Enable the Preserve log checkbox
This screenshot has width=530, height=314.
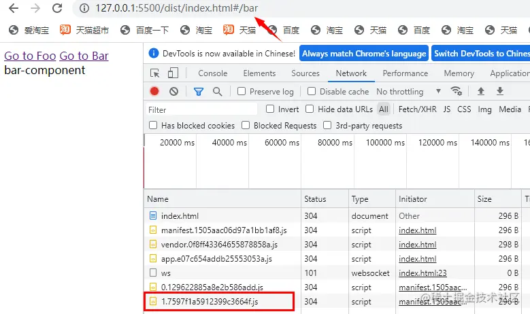point(242,92)
